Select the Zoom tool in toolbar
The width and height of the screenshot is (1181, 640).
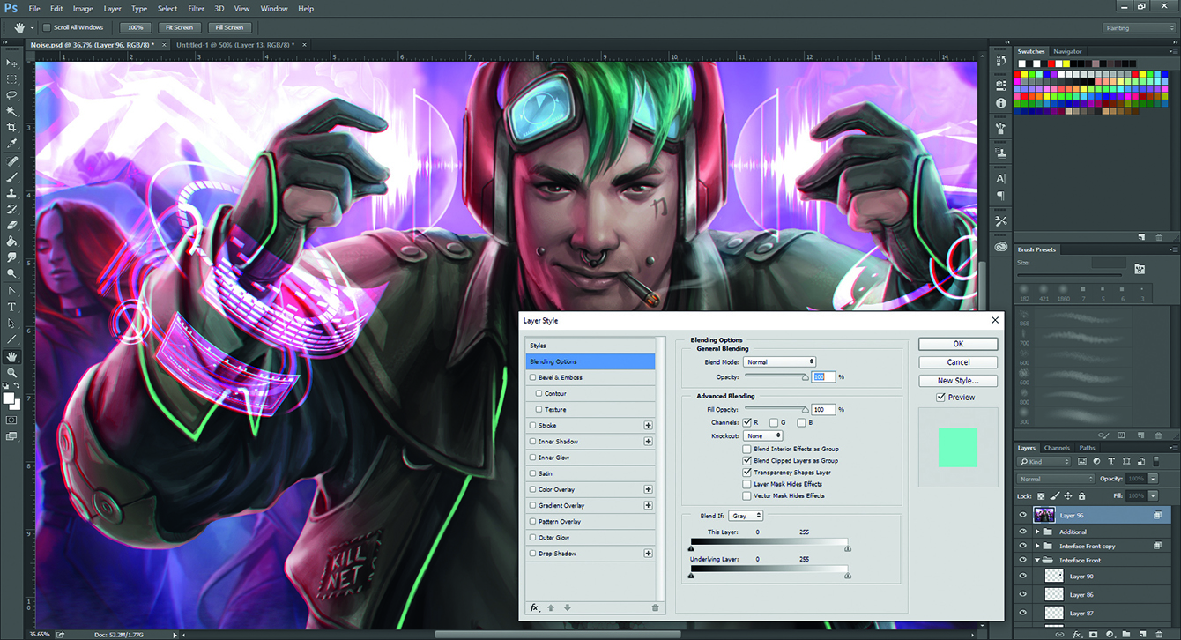12,373
